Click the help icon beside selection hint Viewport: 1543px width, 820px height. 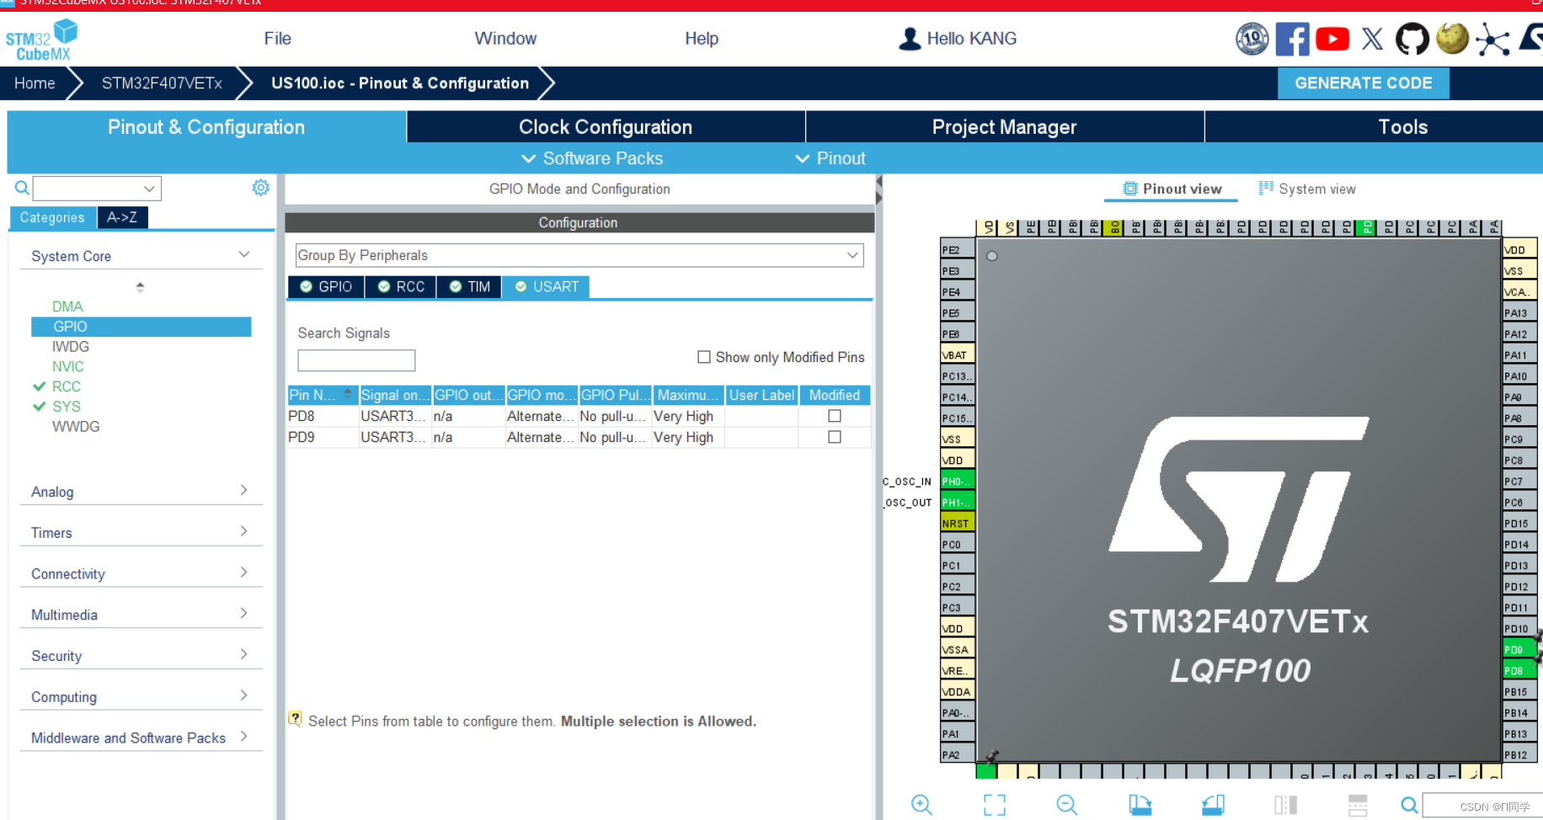tap(295, 719)
